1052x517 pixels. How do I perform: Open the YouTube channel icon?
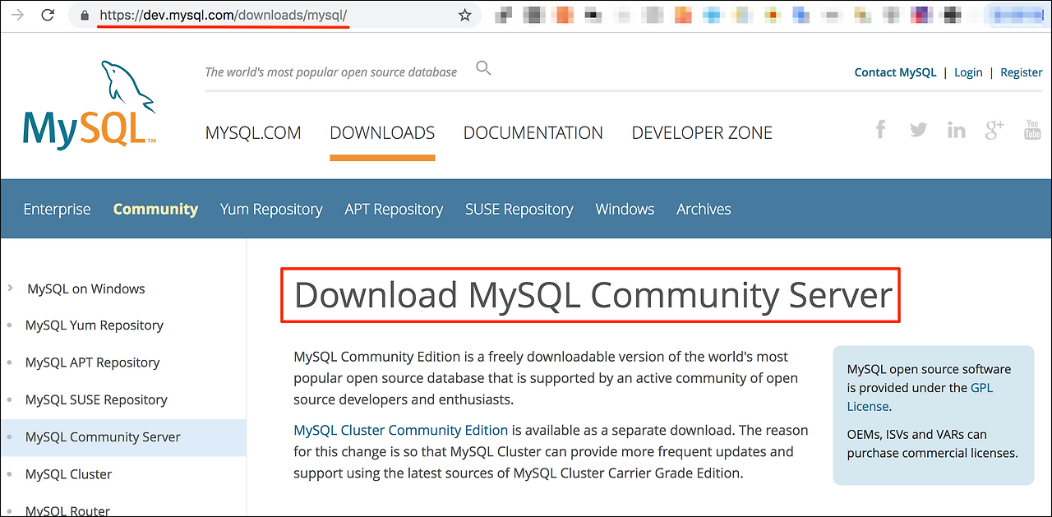(1031, 129)
